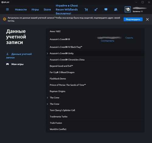The image size is (152, 143).
Task: Open the chat messages icon
Action: (x=106, y=9)
